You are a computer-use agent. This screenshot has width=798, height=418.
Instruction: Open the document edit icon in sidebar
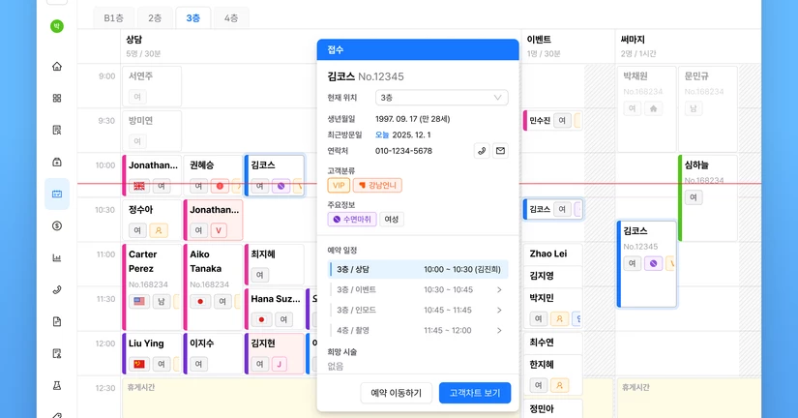point(57,353)
